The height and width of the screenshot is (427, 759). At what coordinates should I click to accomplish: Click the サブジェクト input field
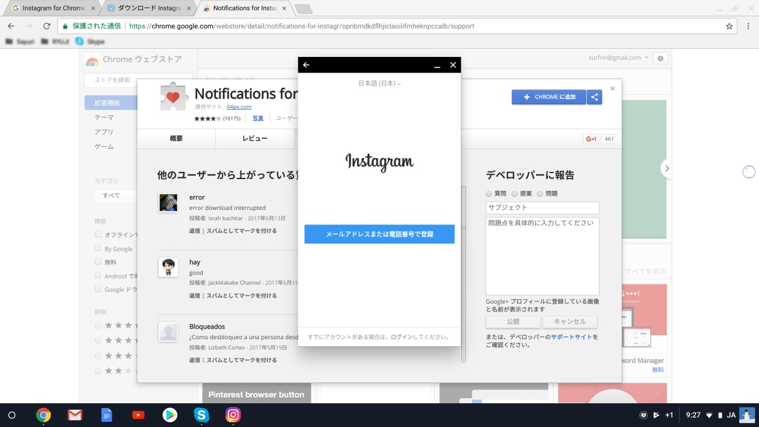click(543, 208)
